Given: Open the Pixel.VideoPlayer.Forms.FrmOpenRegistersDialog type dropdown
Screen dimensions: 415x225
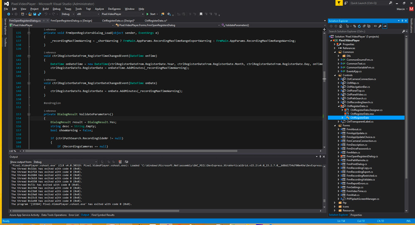Looking at the screenshot, I should pos(168,25).
